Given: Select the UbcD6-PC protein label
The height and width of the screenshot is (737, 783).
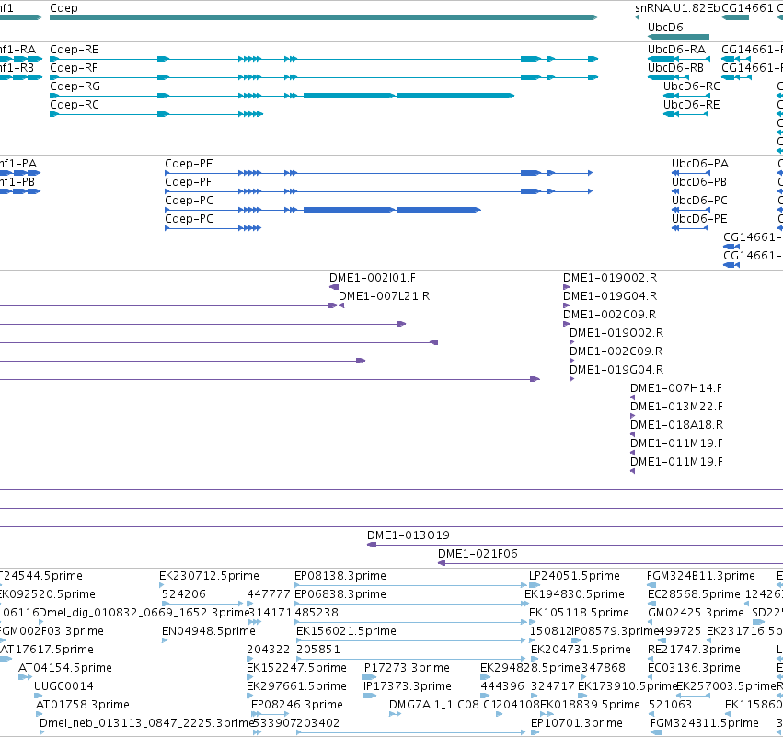Looking at the screenshot, I should pos(699,201).
